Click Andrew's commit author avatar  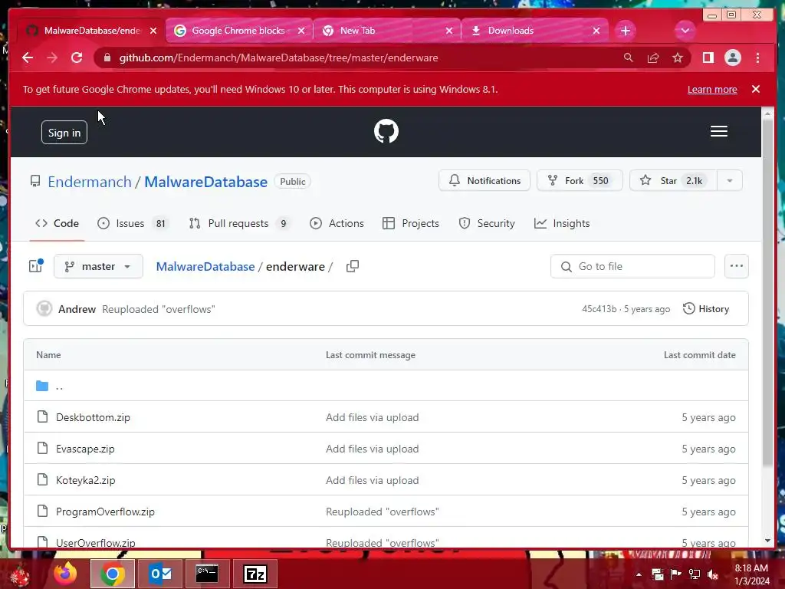click(44, 308)
